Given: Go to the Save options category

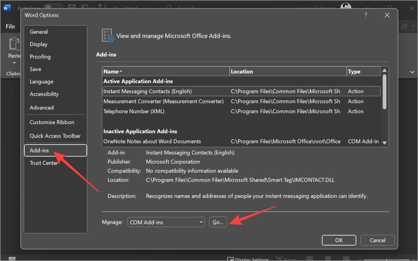Looking at the screenshot, I should pyautogui.click(x=36, y=69).
